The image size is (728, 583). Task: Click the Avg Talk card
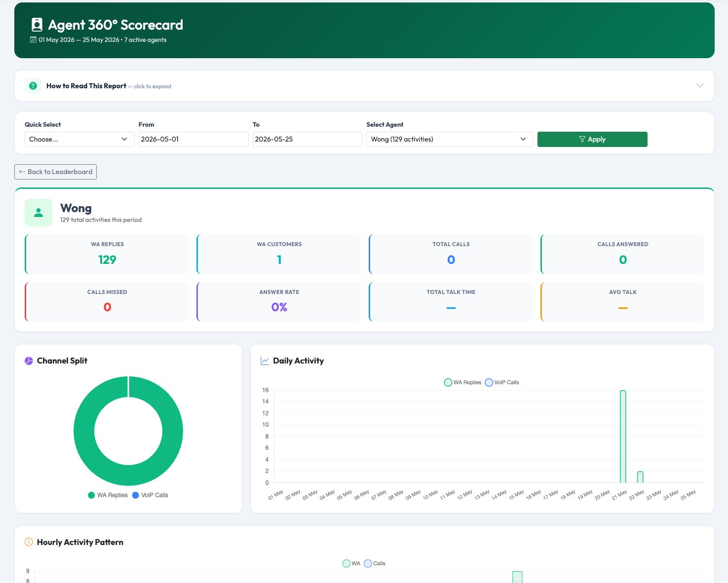pyautogui.click(x=622, y=302)
